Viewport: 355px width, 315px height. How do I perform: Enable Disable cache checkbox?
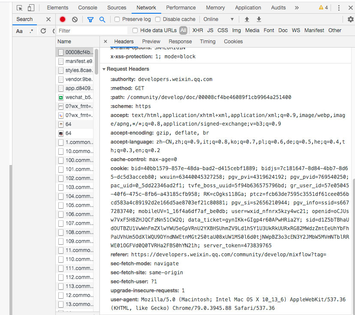click(158, 19)
